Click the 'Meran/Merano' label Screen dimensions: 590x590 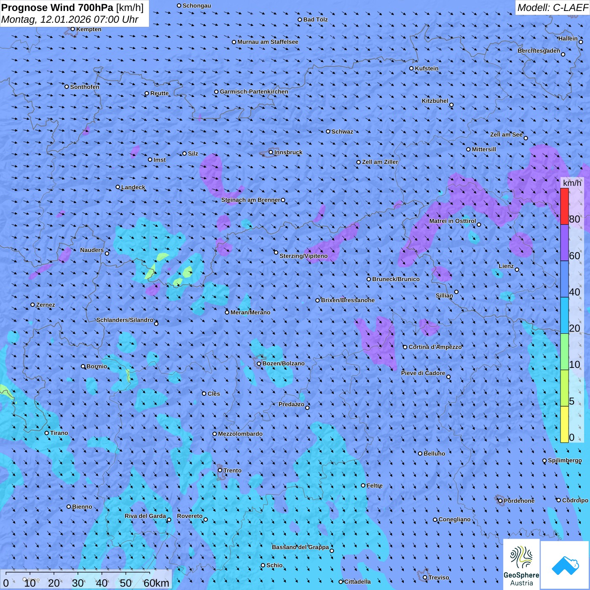click(250, 312)
